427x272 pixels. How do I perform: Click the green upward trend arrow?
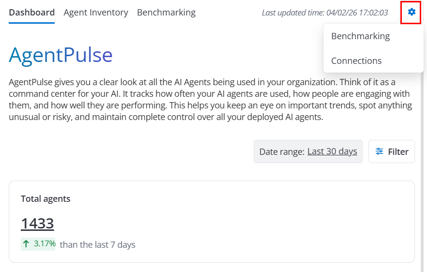coord(26,244)
